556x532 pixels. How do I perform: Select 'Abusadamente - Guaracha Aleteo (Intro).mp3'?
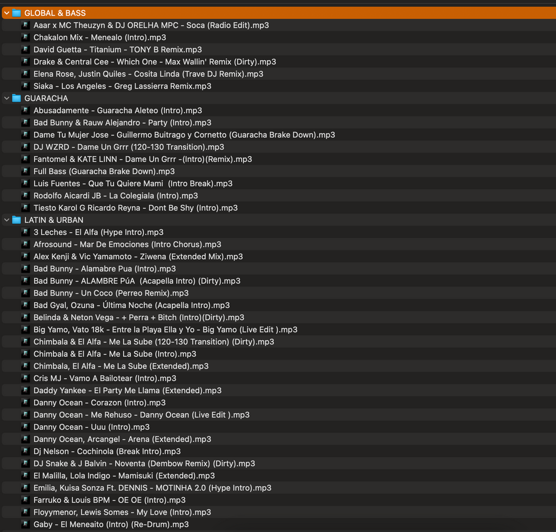[x=118, y=111]
